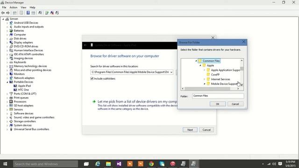Click the Update driver software toolbar icon
299x168 pixels.
tap(47, 13)
